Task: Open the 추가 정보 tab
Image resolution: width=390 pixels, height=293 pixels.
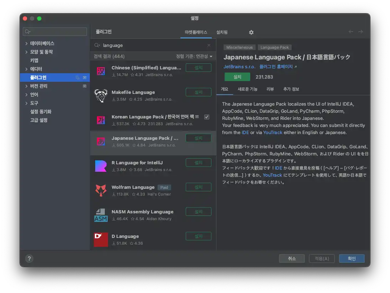Action: (291, 89)
